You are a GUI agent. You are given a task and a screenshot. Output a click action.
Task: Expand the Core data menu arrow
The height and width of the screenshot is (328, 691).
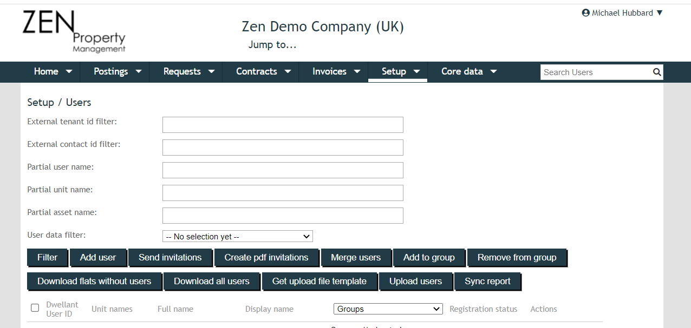pyautogui.click(x=493, y=71)
